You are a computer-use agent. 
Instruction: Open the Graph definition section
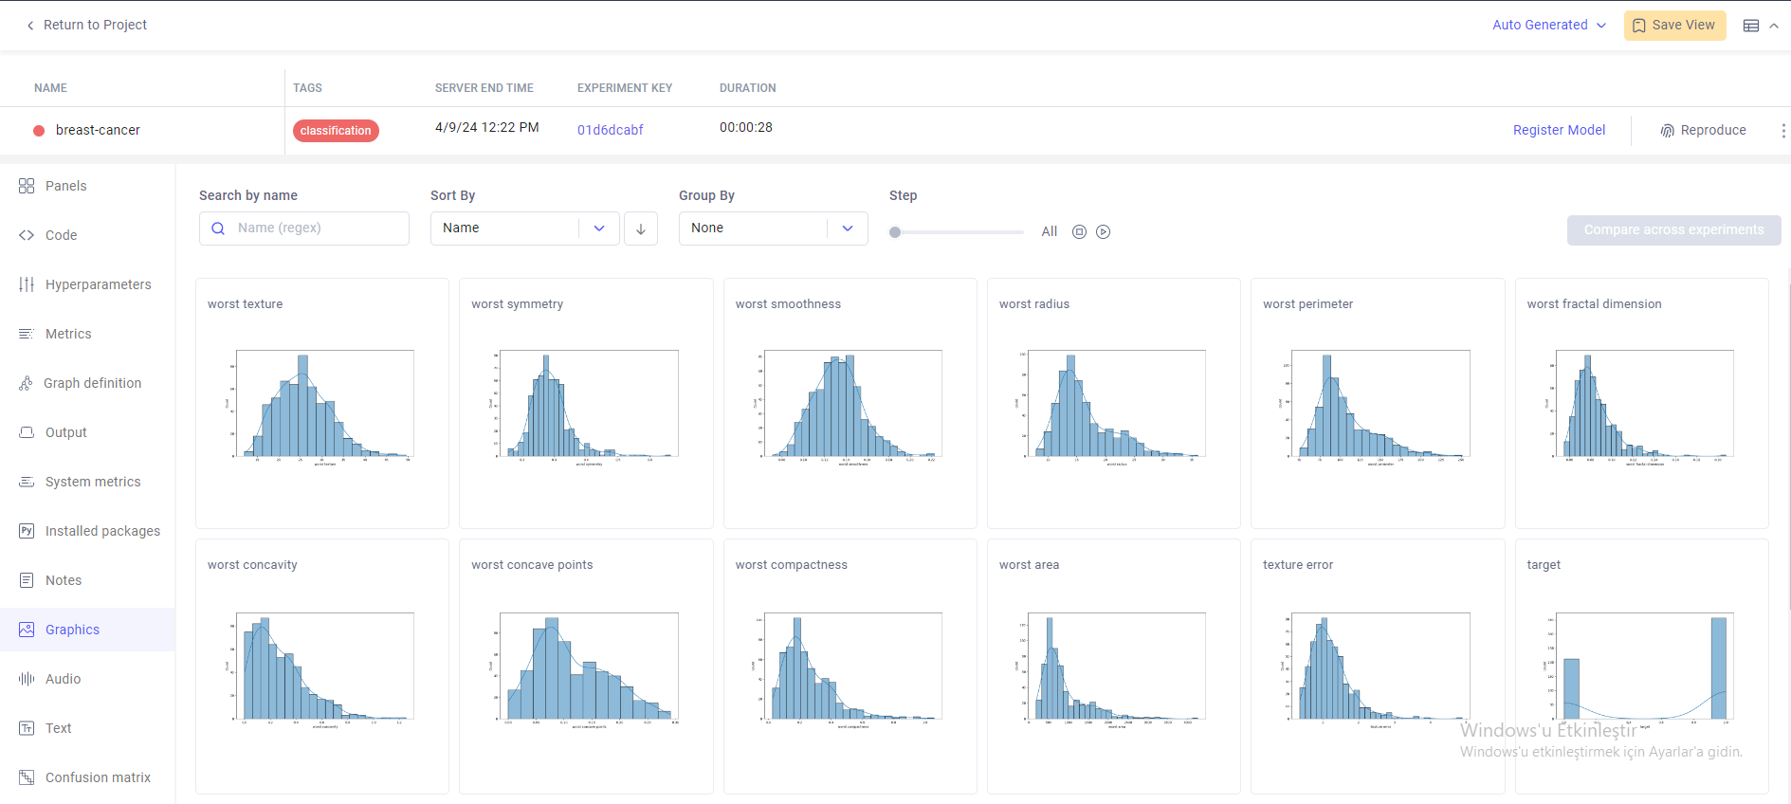[87, 383]
